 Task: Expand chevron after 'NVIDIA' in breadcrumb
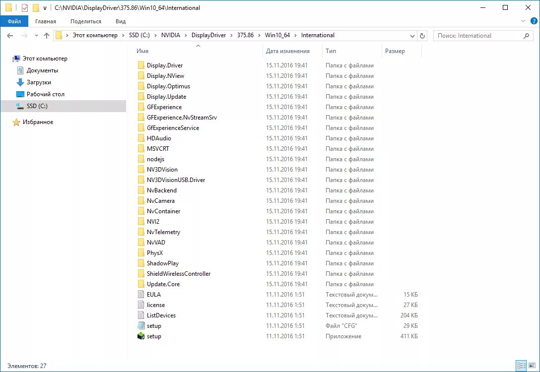(x=186, y=35)
